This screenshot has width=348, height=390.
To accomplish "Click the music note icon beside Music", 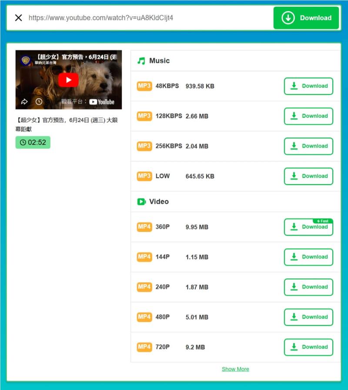I will 142,60.
